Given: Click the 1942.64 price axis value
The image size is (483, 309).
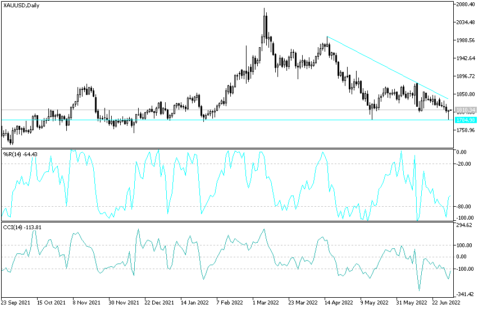Looking at the screenshot, I should click(466, 58).
